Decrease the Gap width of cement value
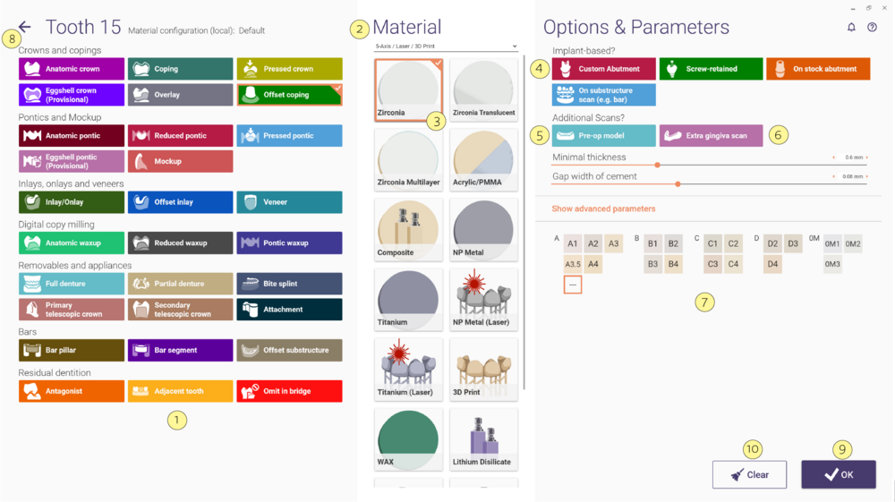 pyautogui.click(x=834, y=177)
